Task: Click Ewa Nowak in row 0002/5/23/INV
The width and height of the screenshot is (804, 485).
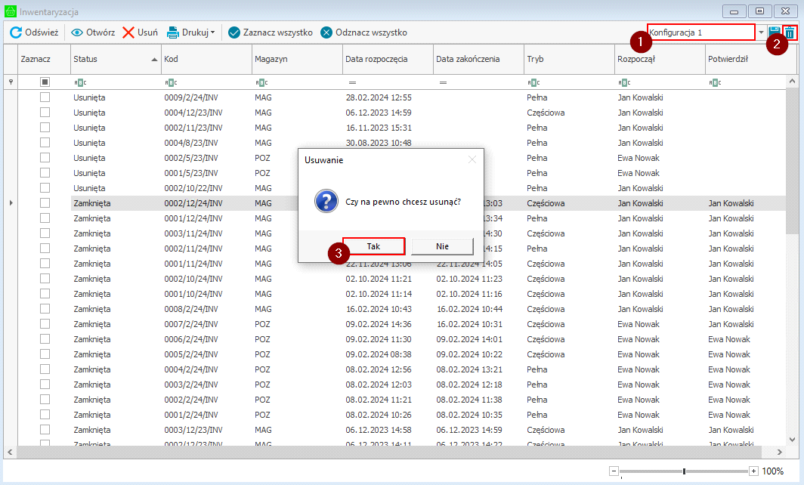Action: tap(639, 158)
